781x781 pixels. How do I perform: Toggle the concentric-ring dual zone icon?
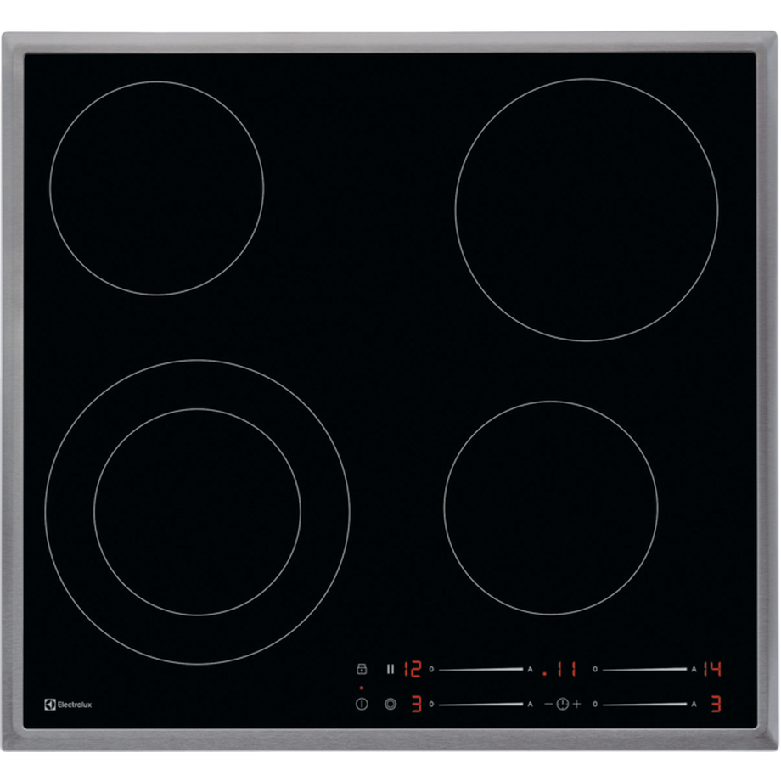390,704
